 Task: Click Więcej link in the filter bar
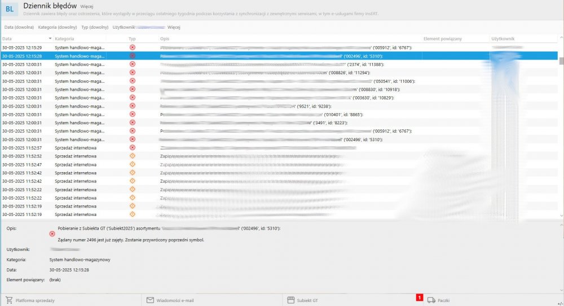coord(174,27)
